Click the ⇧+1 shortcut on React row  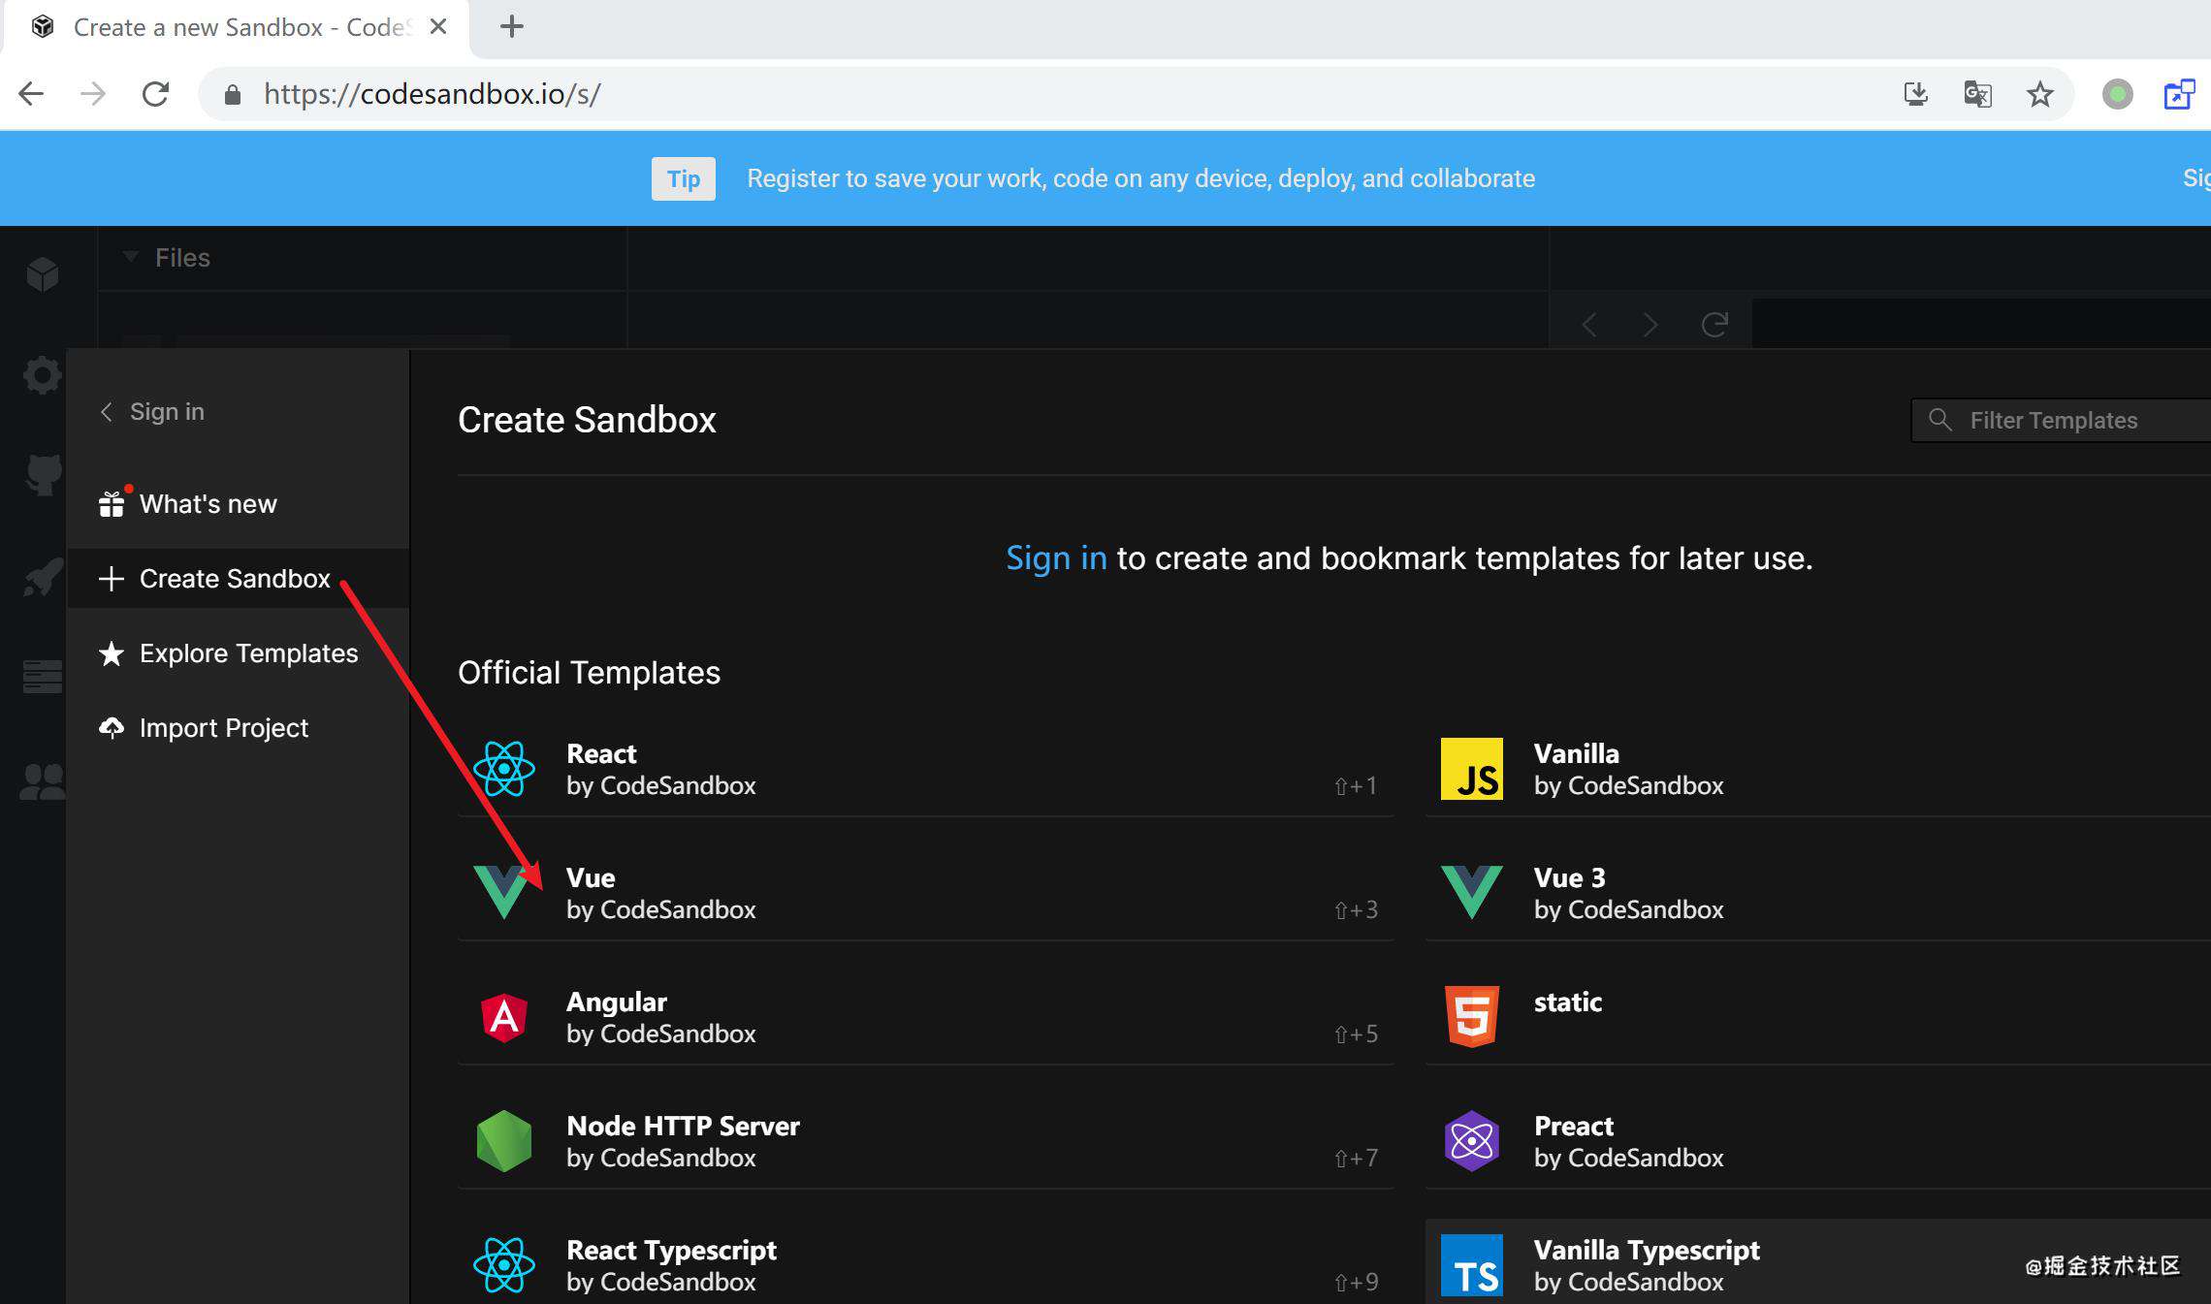pos(1356,786)
